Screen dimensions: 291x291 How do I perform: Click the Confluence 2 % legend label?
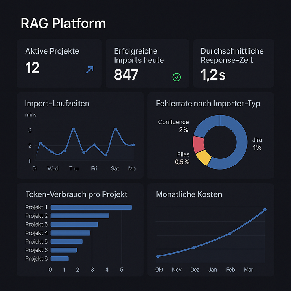pos(173,126)
